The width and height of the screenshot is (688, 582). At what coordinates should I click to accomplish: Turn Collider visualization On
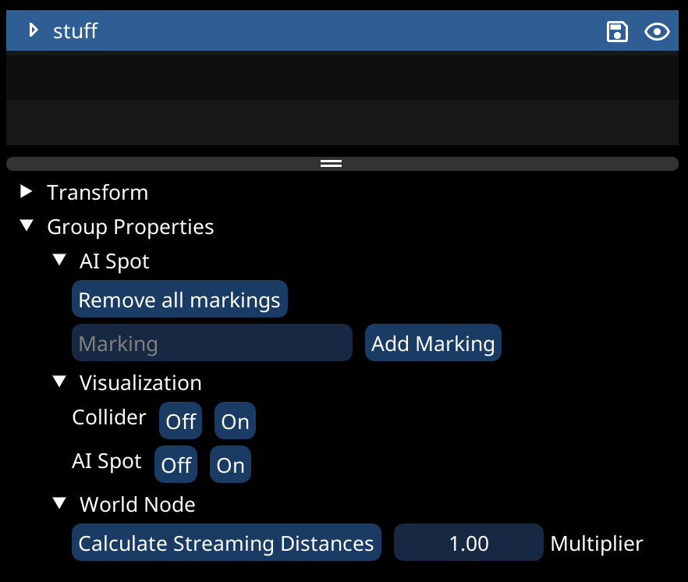[235, 421]
